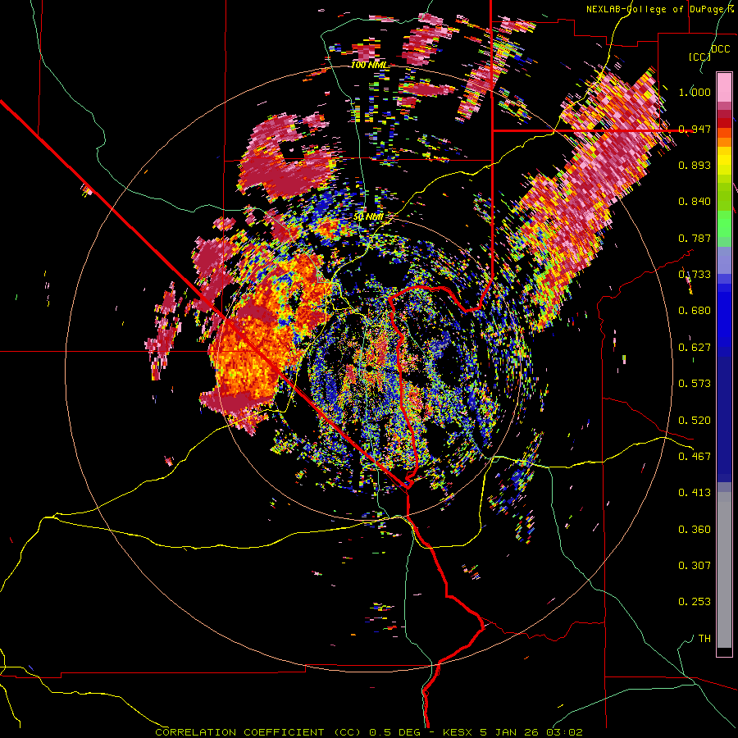
Task: Click the TH threshold label
Action: [x=704, y=639]
